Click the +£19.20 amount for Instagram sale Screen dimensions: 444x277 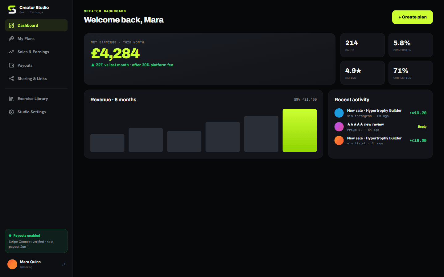tap(418, 113)
